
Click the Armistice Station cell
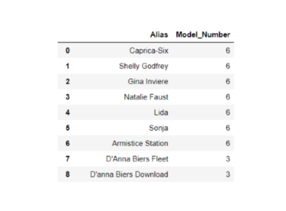tap(140, 143)
